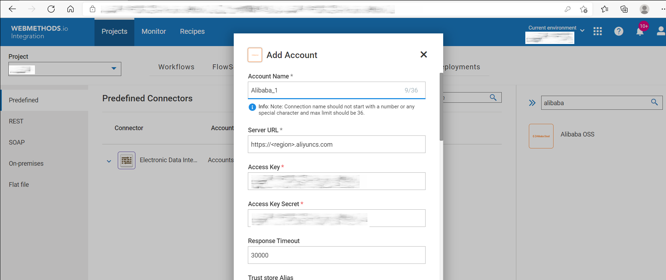This screenshot has height=280, width=666.
Task: Open the help question mark icon
Action: pos(618,31)
